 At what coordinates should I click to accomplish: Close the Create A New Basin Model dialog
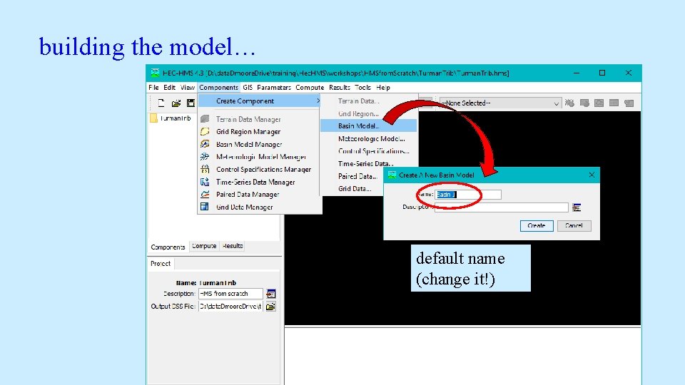pyautogui.click(x=592, y=175)
